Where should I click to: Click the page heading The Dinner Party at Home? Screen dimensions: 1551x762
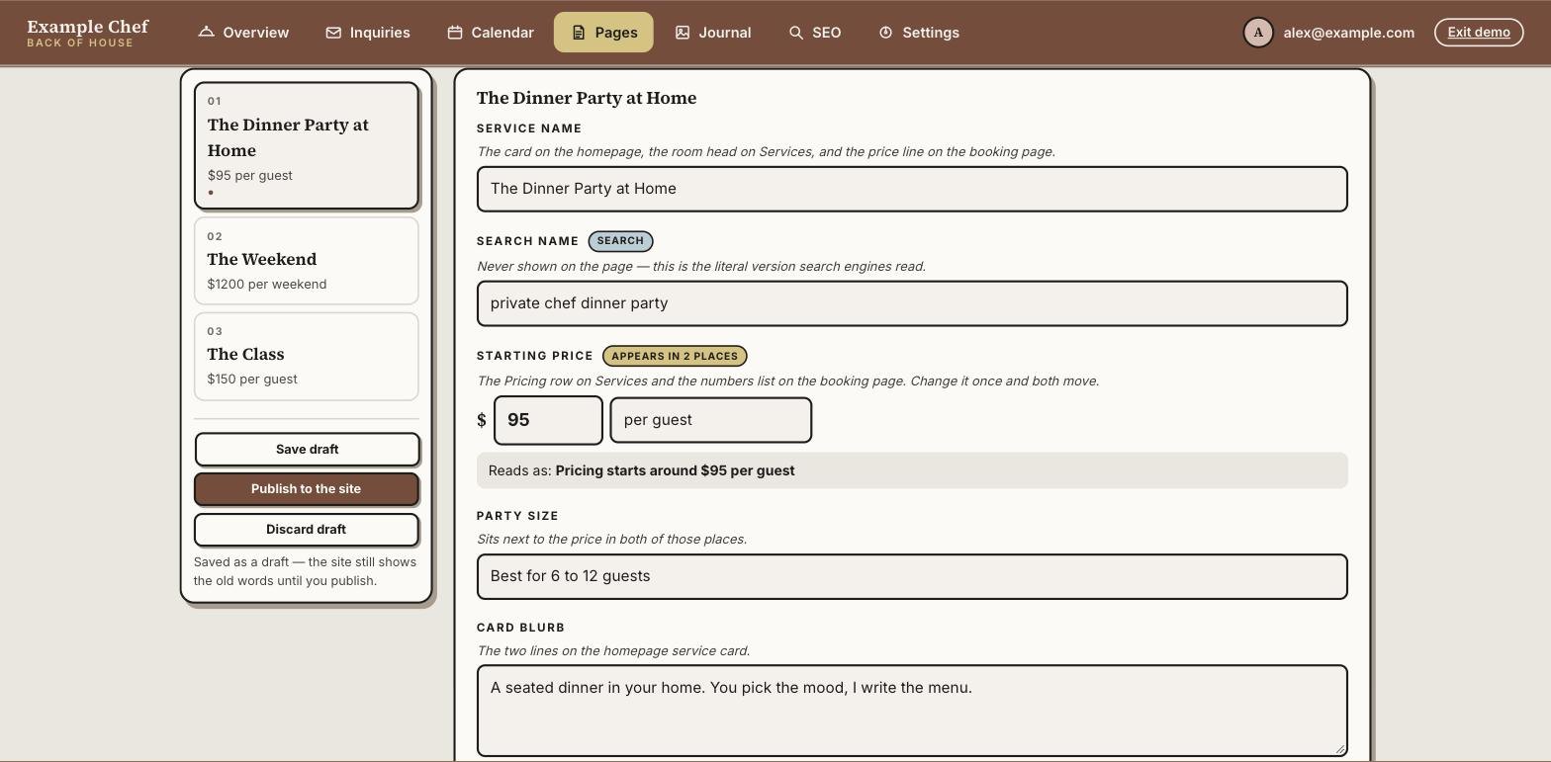click(587, 98)
